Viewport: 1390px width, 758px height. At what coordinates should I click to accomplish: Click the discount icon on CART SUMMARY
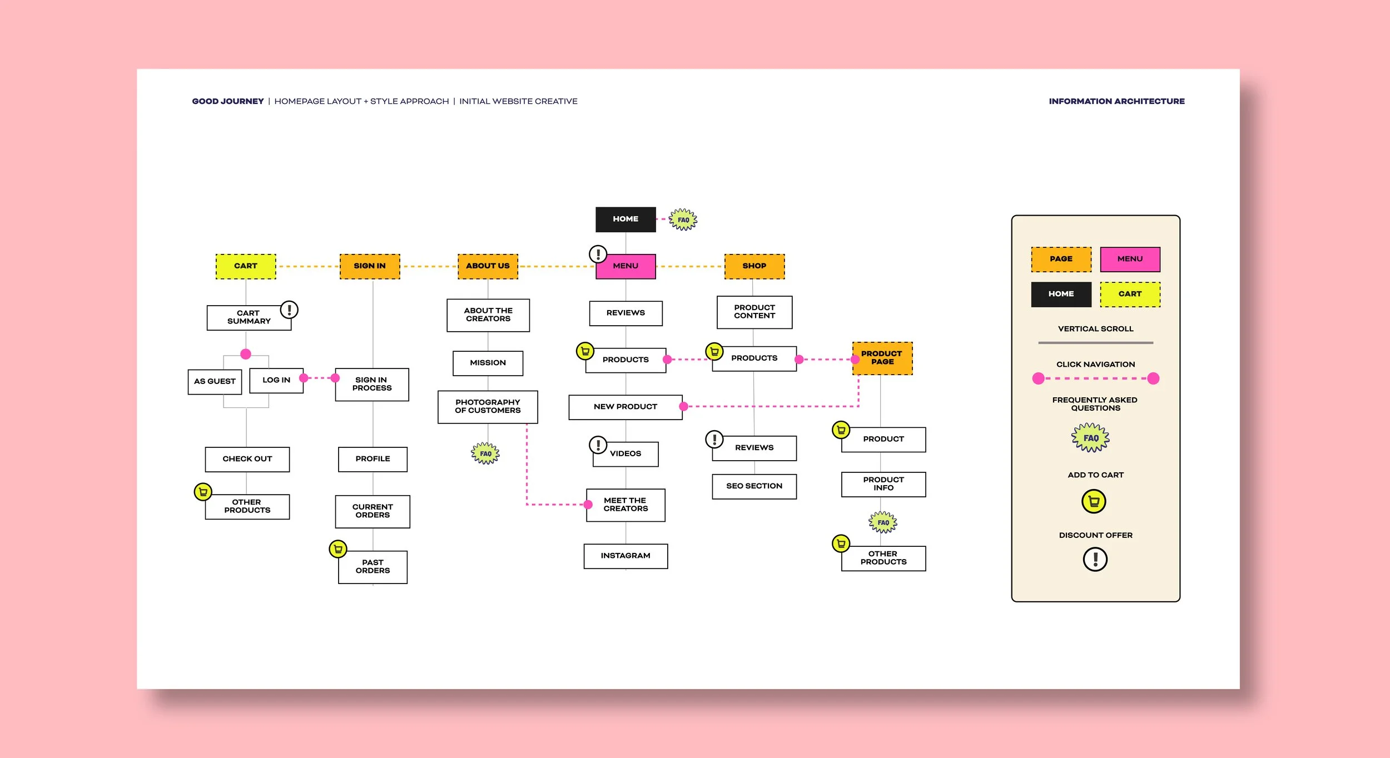(289, 310)
